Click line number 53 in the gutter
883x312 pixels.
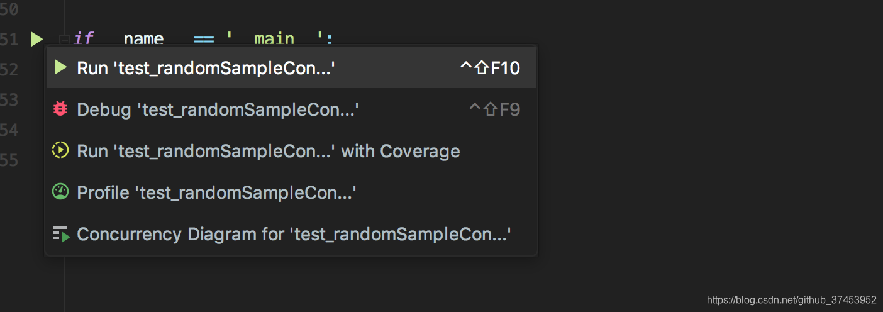(9, 99)
